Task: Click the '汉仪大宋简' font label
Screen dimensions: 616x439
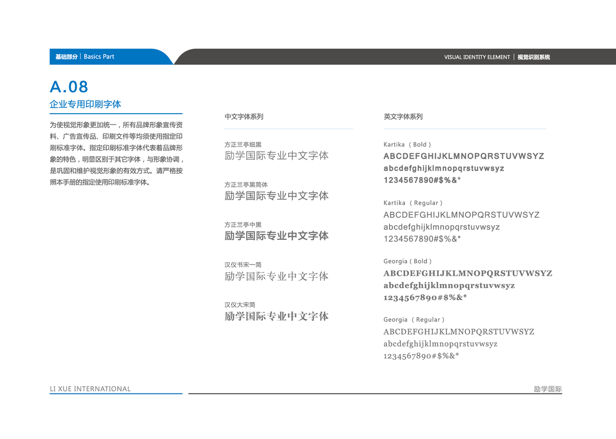Action: click(x=240, y=305)
